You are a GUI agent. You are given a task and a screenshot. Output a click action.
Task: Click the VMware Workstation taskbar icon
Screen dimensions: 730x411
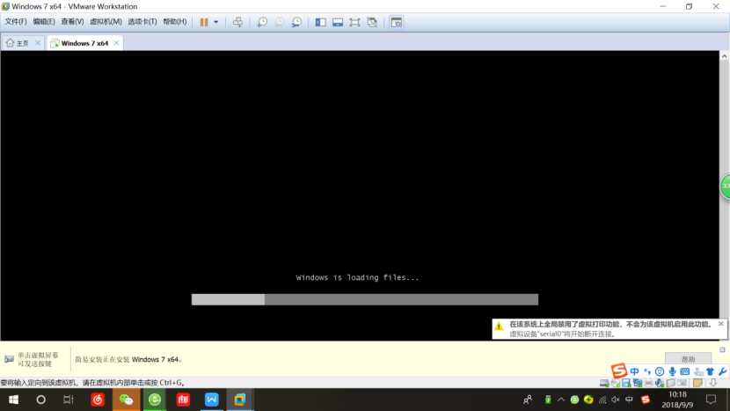[240, 400]
